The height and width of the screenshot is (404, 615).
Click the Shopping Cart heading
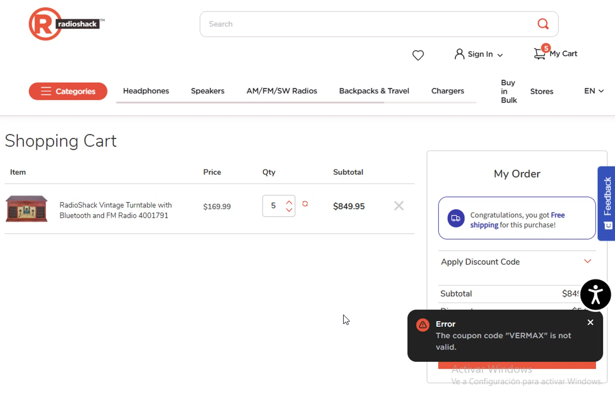tap(61, 141)
